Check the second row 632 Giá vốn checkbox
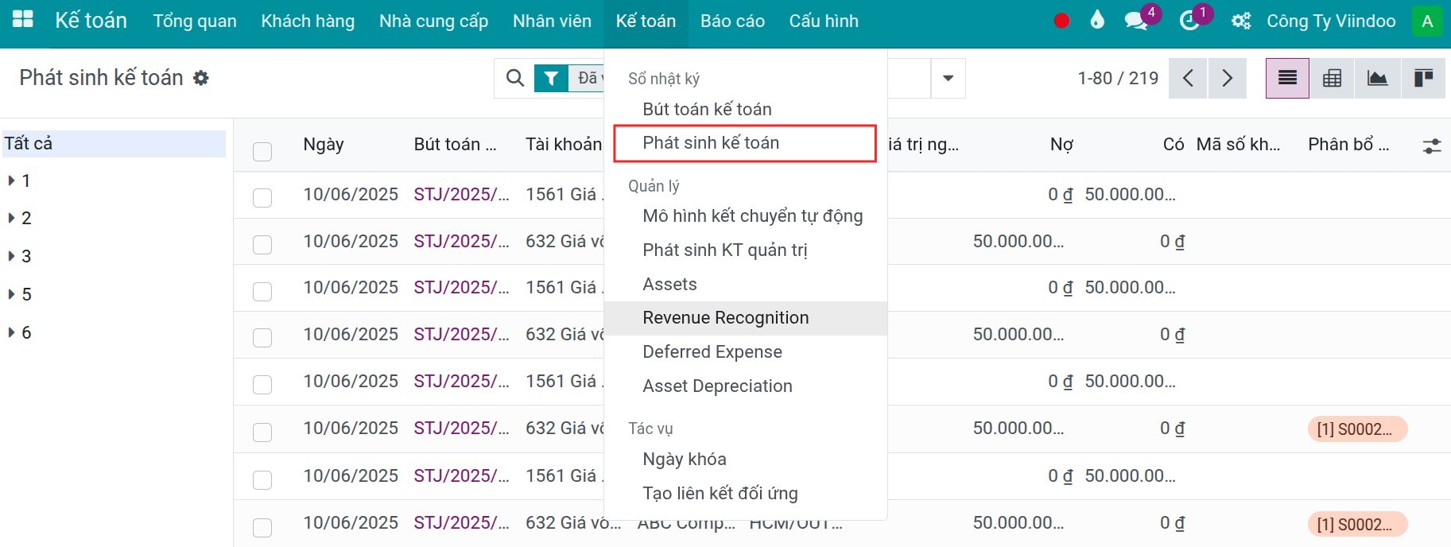The image size is (1451, 547). click(262, 244)
